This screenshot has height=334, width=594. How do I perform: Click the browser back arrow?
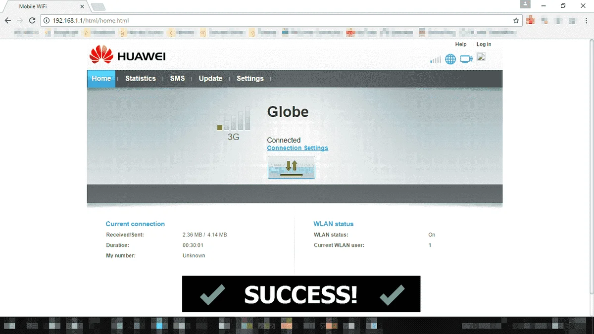coord(8,21)
